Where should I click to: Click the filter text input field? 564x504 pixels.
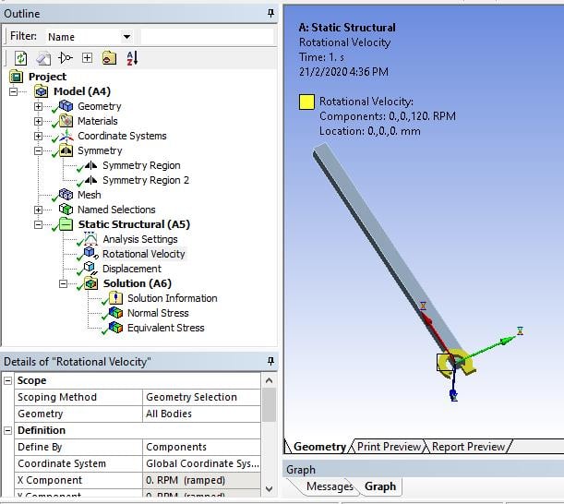coord(207,37)
